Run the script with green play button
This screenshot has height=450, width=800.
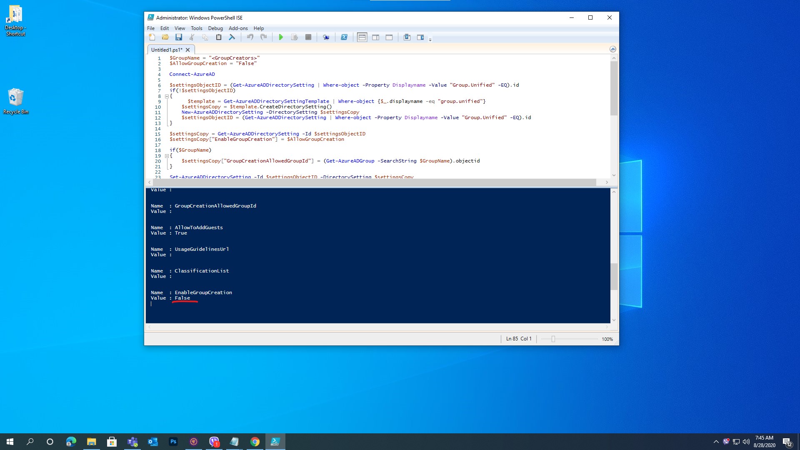281,37
